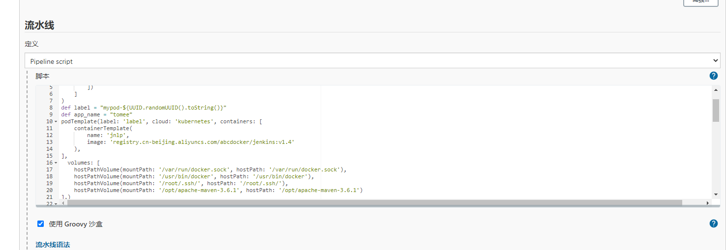The width and height of the screenshot is (726, 250).
Task: Click the scroll-up arrow of the editor scrollbar
Action: pyautogui.click(x=716, y=89)
